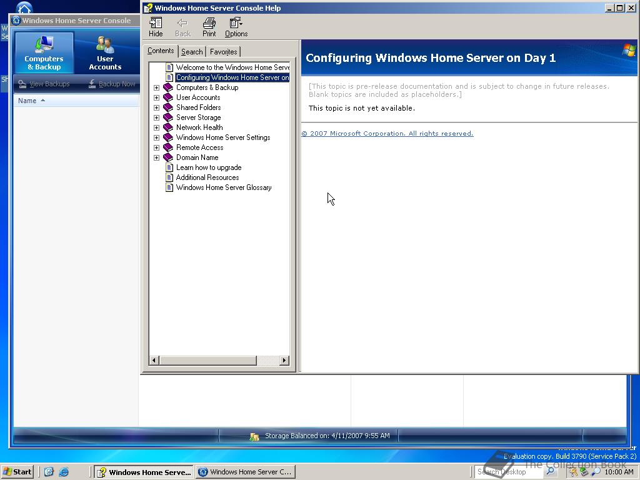Click the Network Health book icon
The width and height of the screenshot is (640, 480).
pyautogui.click(x=168, y=127)
